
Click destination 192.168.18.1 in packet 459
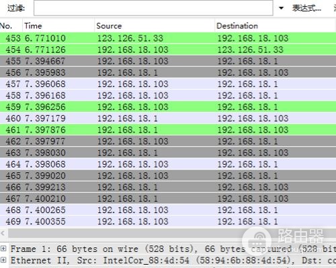(248, 107)
